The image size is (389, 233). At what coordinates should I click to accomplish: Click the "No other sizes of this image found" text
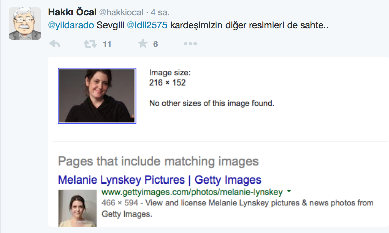pos(212,103)
